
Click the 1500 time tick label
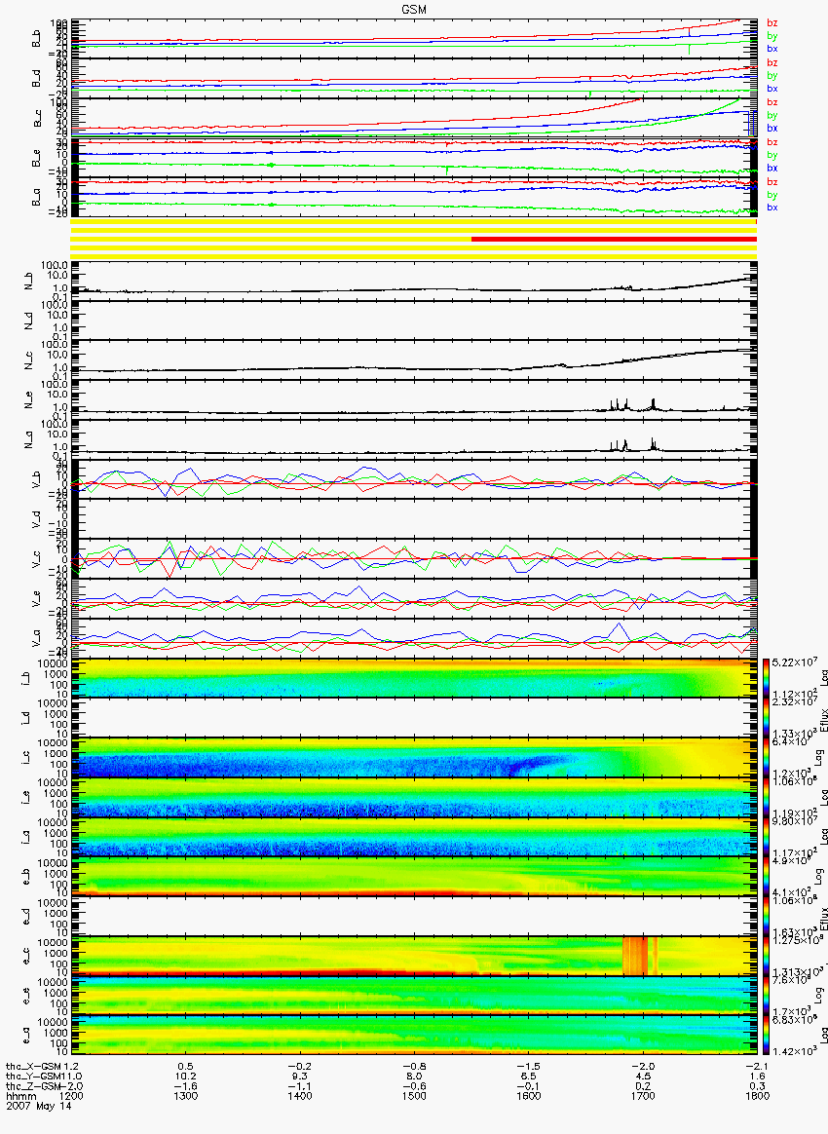coord(414,1096)
